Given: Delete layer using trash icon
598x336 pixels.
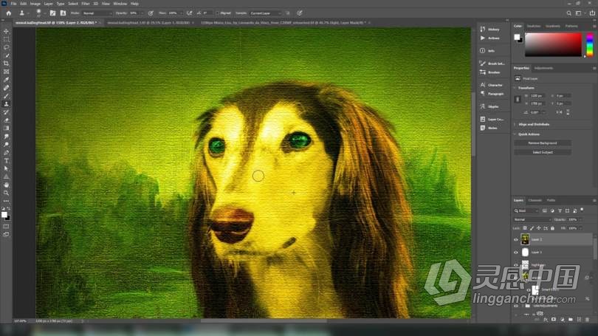Looking at the screenshot, I should tap(588, 320).
